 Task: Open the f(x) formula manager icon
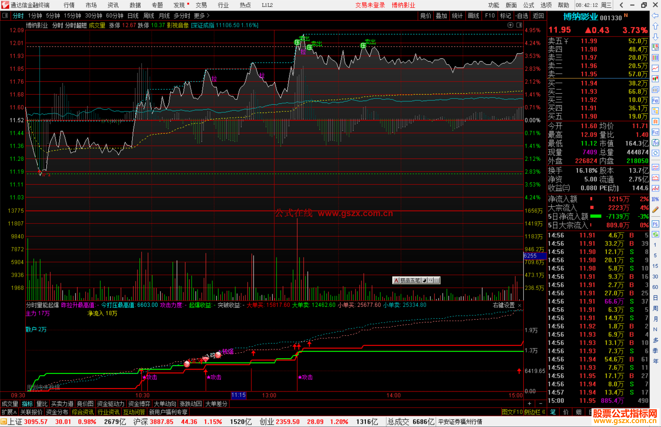(x=655, y=143)
